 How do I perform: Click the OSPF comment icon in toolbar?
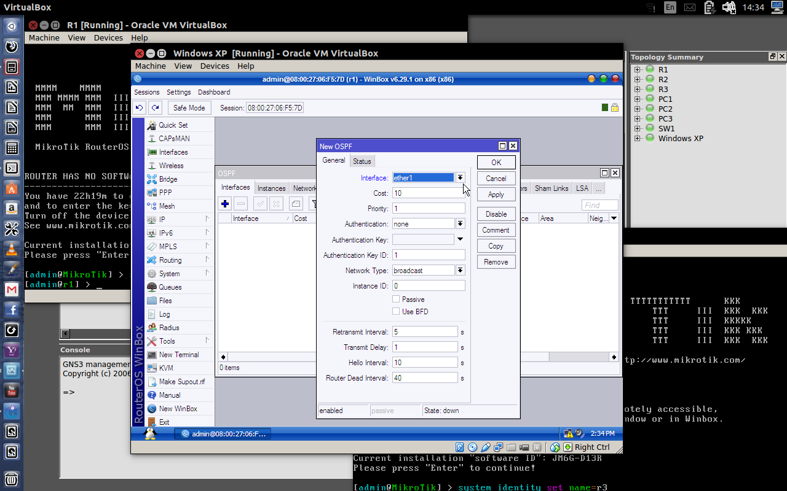click(296, 204)
